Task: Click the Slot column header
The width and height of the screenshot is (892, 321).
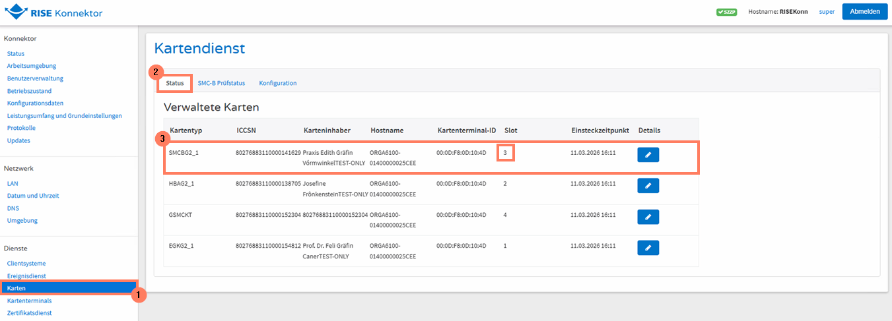Action: 510,131
